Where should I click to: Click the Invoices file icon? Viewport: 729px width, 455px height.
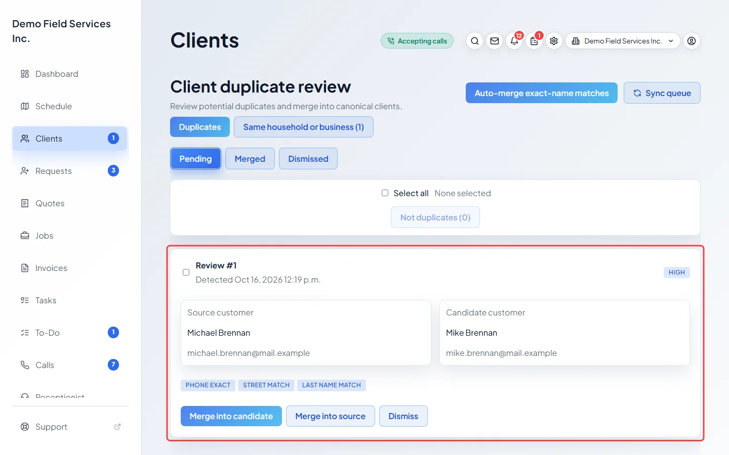click(25, 268)
